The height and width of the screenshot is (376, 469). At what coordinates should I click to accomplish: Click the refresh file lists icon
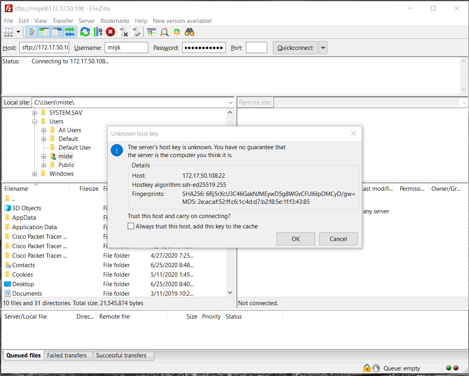pos(85,32)
